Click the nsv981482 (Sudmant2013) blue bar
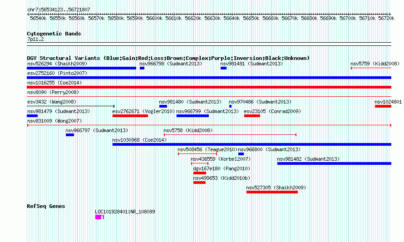 [x=334, y=163]
